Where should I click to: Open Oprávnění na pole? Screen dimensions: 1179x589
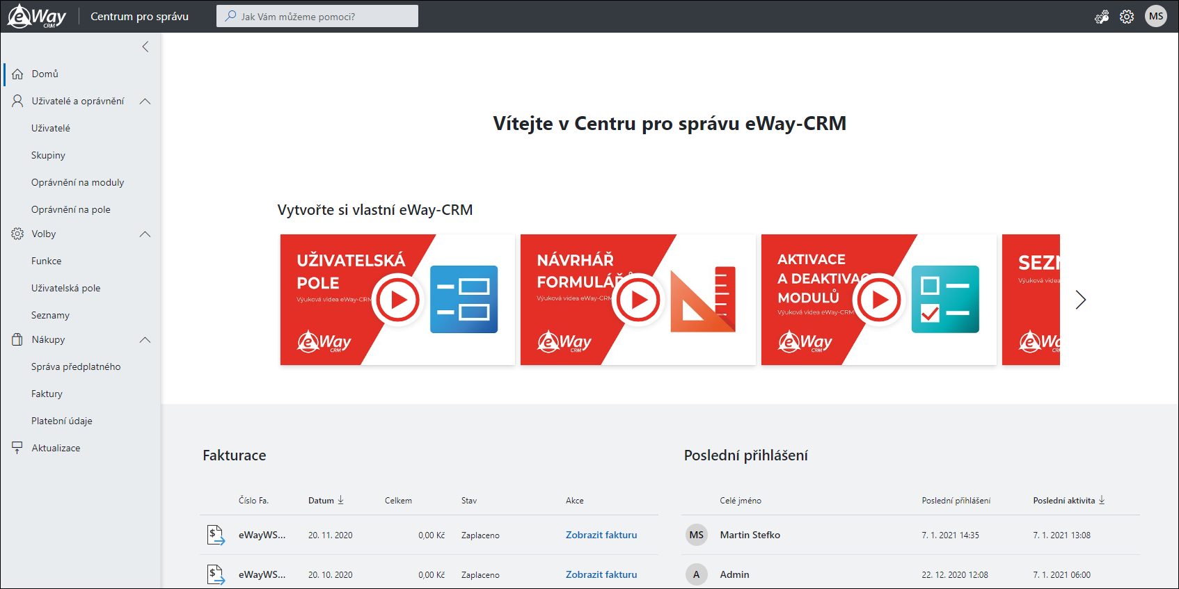tap(71, 209)
